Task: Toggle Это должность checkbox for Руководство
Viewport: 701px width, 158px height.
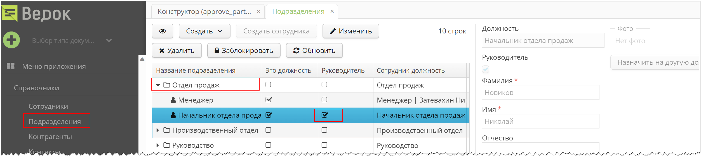Action: pyautogui.click(x=268, y=145)
